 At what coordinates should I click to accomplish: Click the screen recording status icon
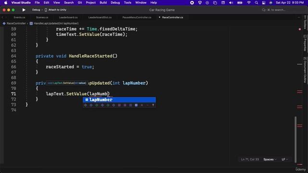point(192,3)
